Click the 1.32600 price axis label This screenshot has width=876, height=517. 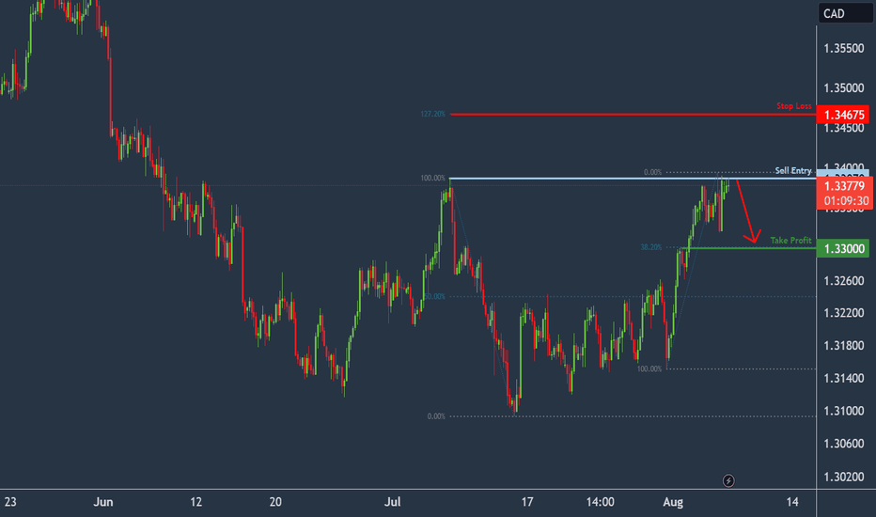click(844, 280)
